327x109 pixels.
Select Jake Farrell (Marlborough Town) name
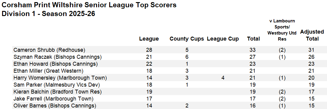tap(53, 99)
